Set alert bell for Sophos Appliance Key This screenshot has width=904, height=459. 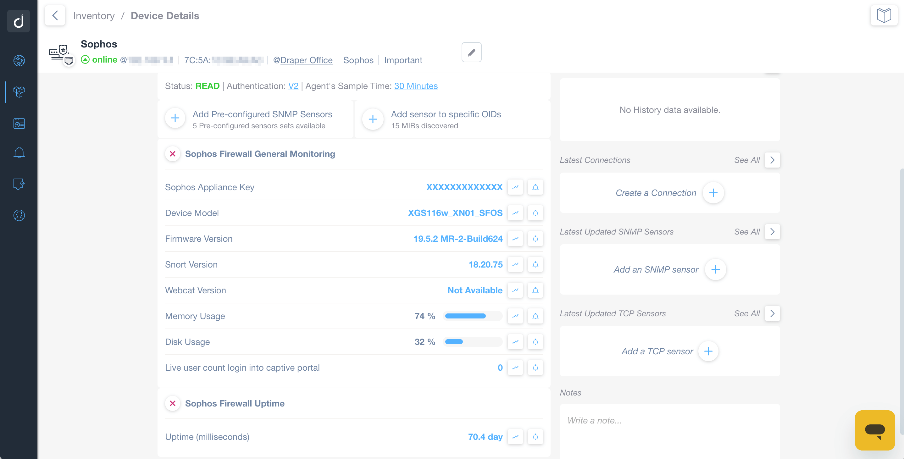535,187
